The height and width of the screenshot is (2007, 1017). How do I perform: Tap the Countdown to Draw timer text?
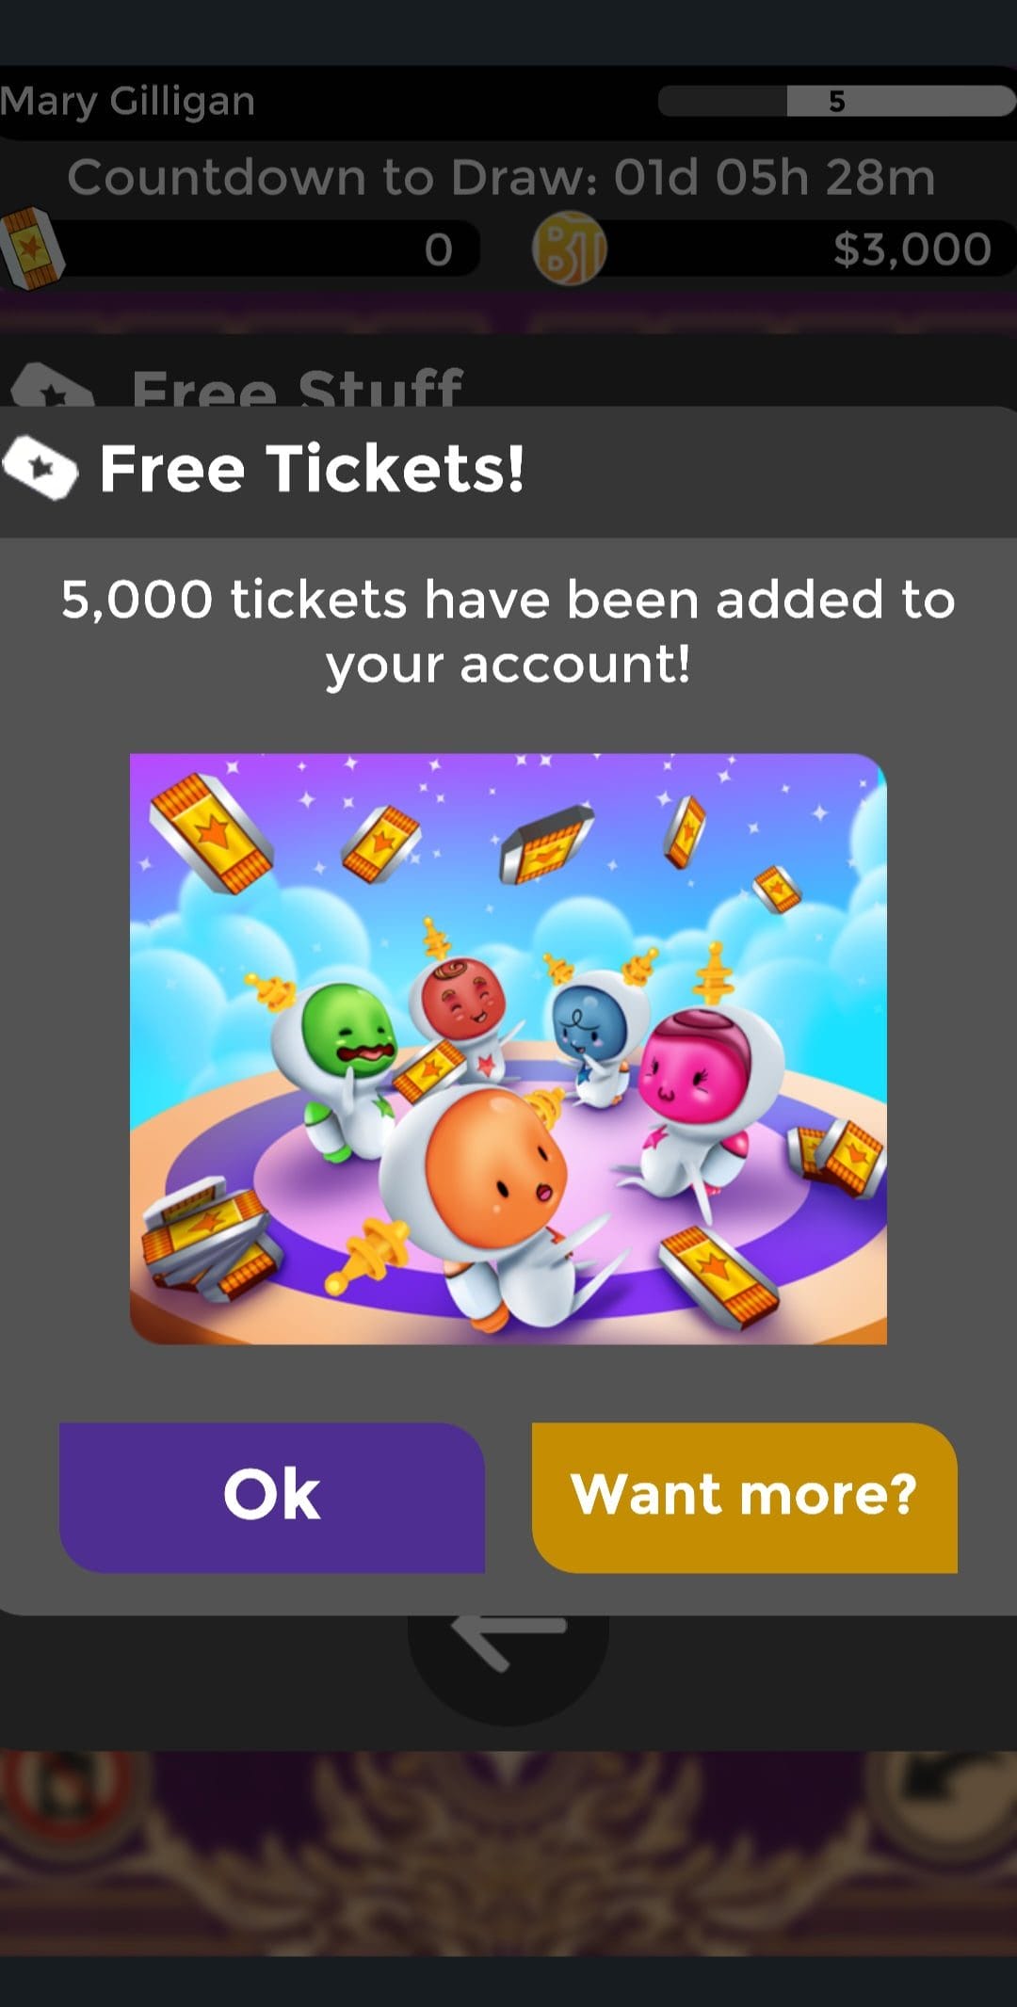click(501, 177)
